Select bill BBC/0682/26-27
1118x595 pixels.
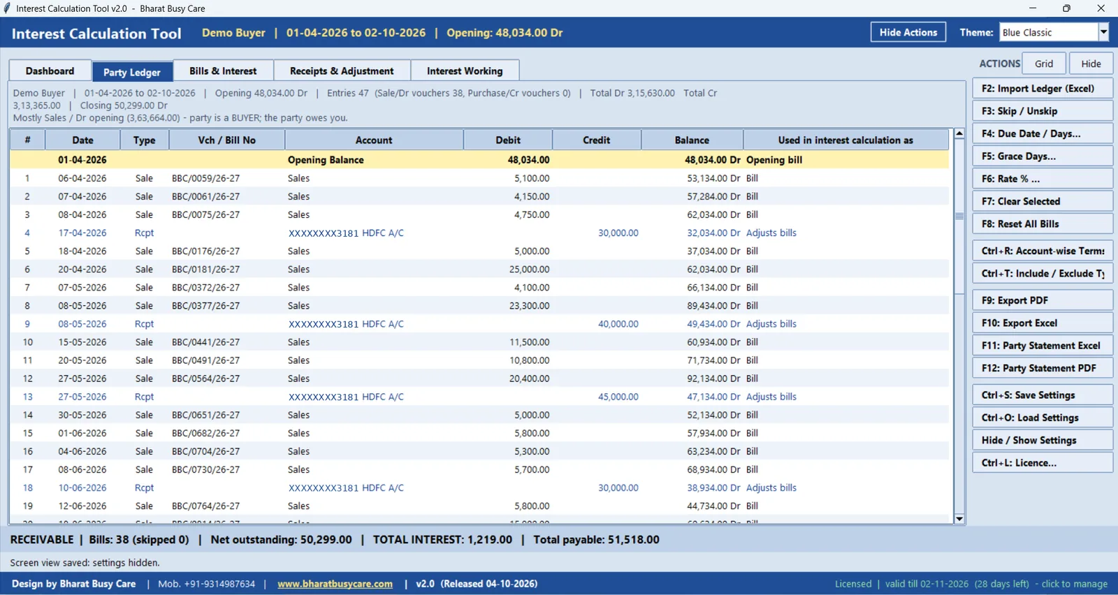(x=480, y=433)
